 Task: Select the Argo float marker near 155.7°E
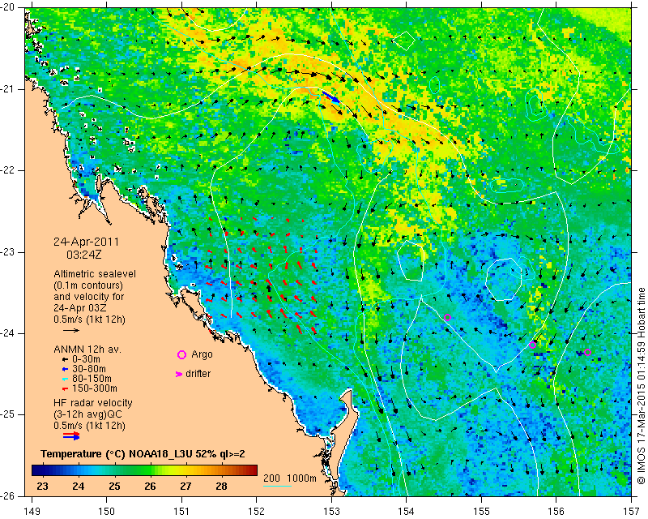point(533,345)
